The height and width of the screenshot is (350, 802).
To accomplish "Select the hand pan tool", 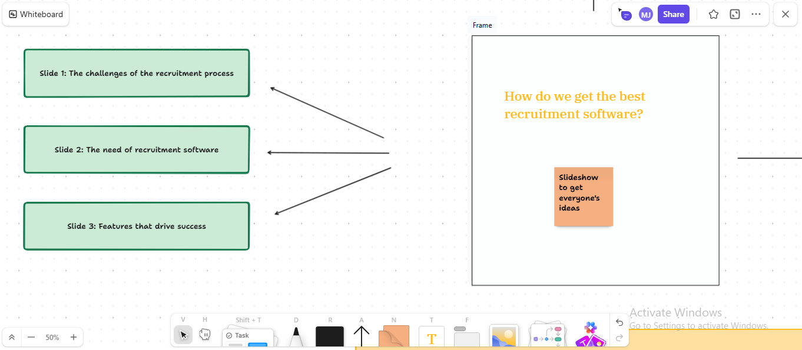I will pos(205,335).
